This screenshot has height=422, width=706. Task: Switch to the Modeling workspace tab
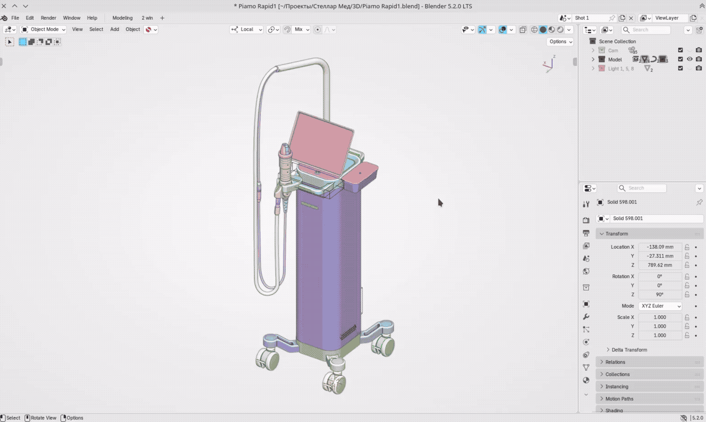[122, 18]
